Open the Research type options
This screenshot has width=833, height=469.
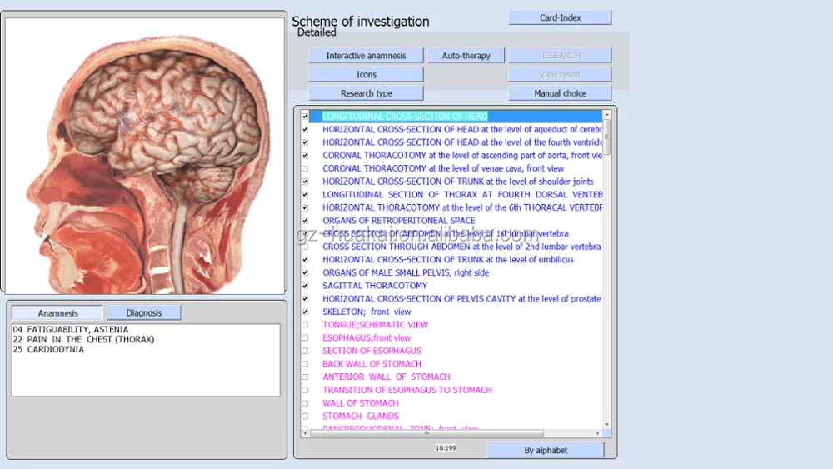pyautogui.click(x=366, y=93)
